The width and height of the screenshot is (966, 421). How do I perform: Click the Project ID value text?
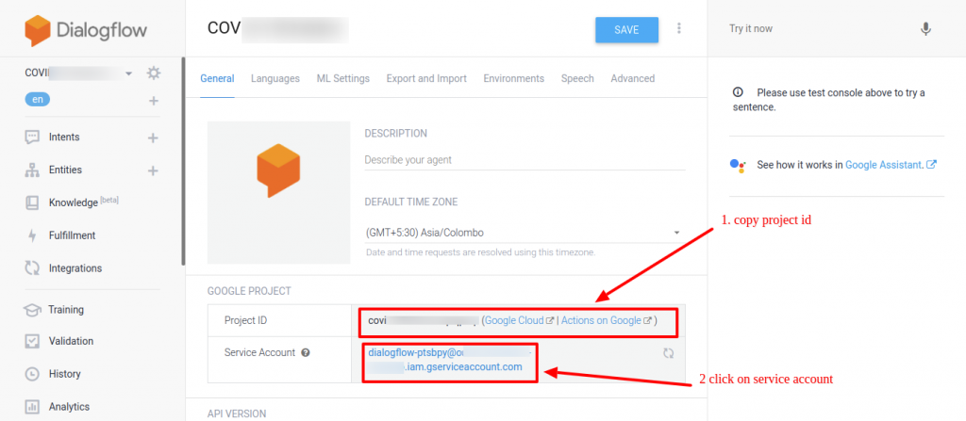424,320
